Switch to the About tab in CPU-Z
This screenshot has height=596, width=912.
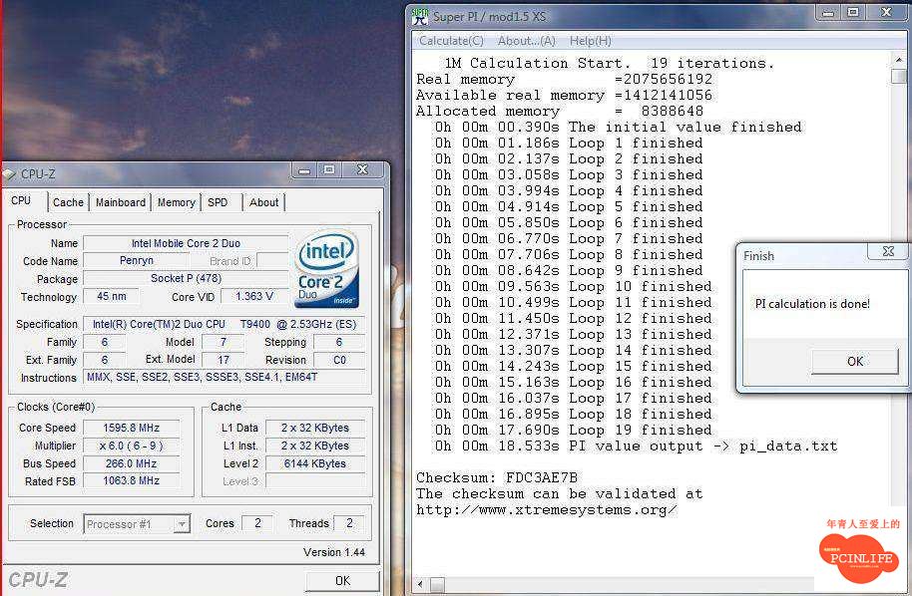coord(263,202)
